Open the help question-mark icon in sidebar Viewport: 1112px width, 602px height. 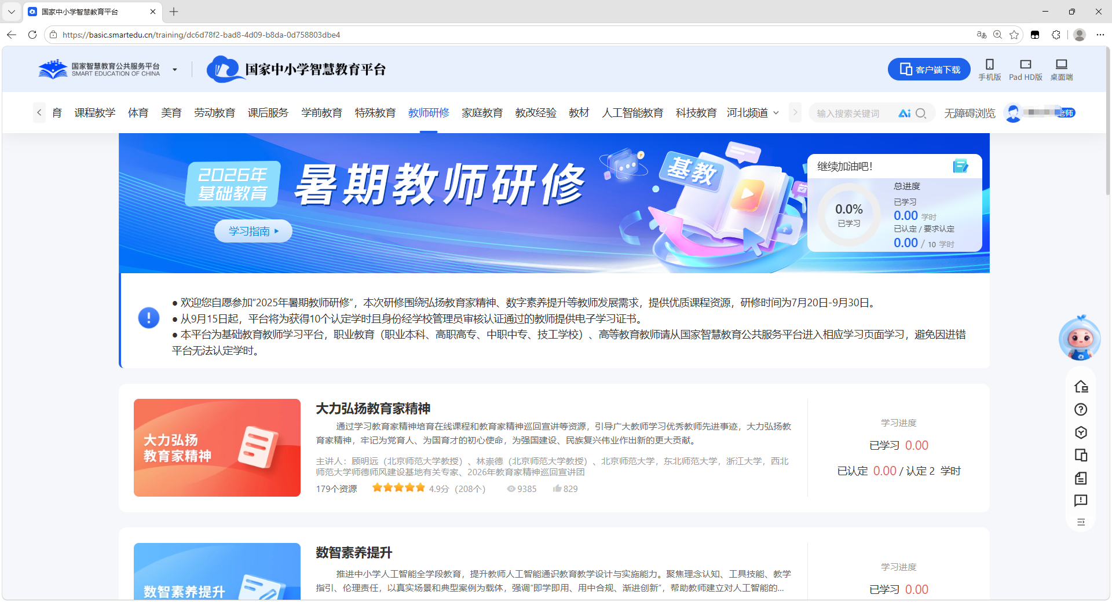[1081, 410]
